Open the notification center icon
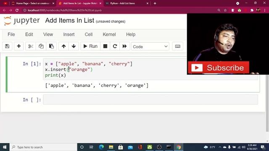Screen dimensions: 269x151 263,147
